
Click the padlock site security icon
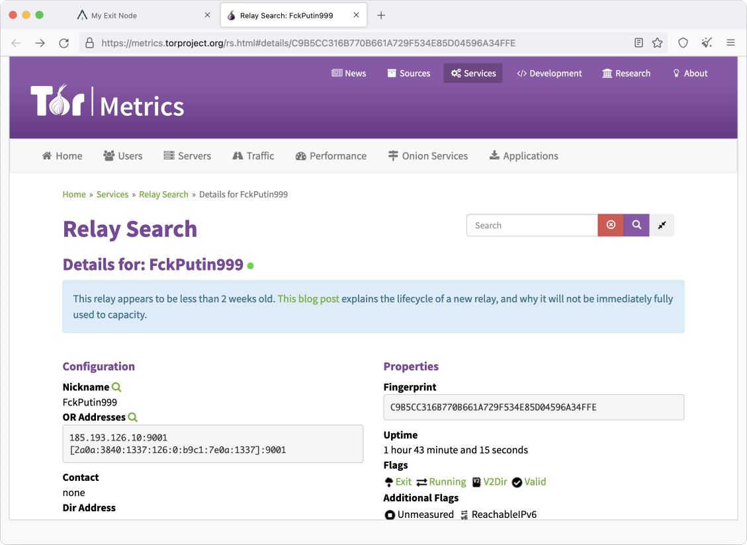click(x=89, y=43)
